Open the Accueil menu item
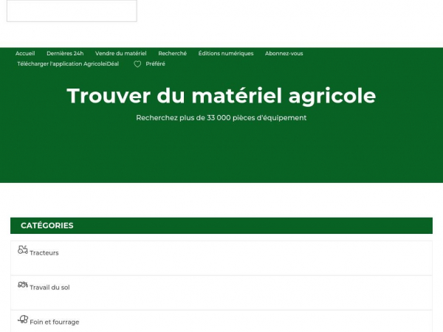Image resolution: width=443 pixels, height=332 pixels. pos(25,53)
